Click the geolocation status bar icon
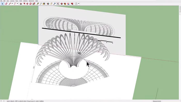181x102 pixels. (1, 101)
